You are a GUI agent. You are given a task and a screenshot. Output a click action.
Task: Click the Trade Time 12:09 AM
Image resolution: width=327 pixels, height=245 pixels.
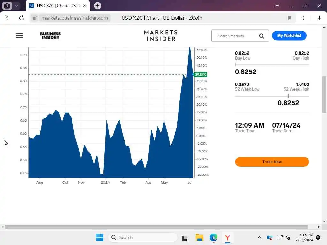click(249, 125)
